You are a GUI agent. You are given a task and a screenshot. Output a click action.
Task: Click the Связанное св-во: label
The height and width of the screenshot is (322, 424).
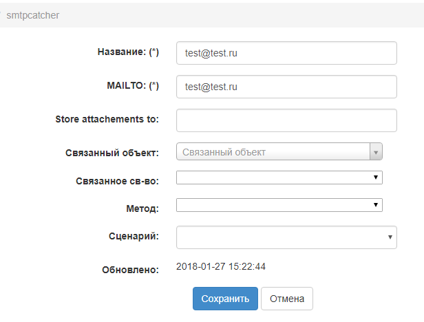pos(117,181)
